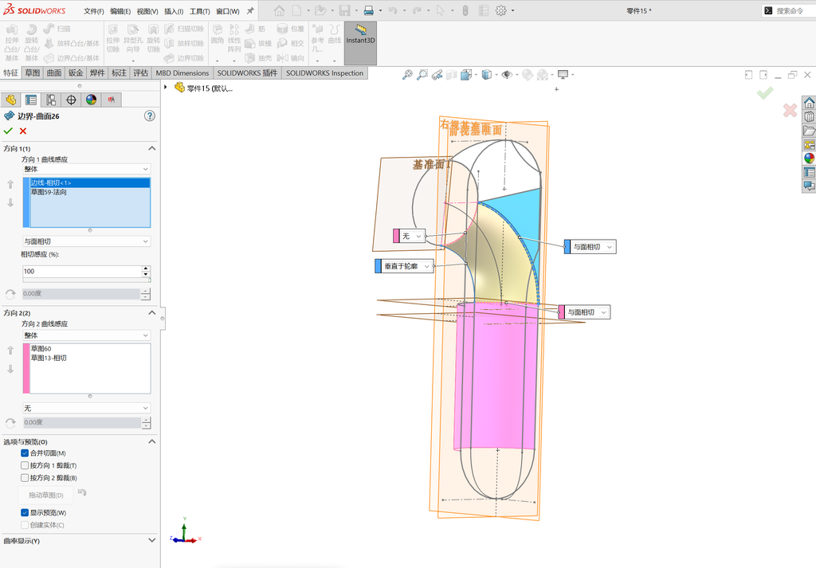Screen dimensions: 816x568
Task: Open the 文件(F) menu
Action: 94,11
